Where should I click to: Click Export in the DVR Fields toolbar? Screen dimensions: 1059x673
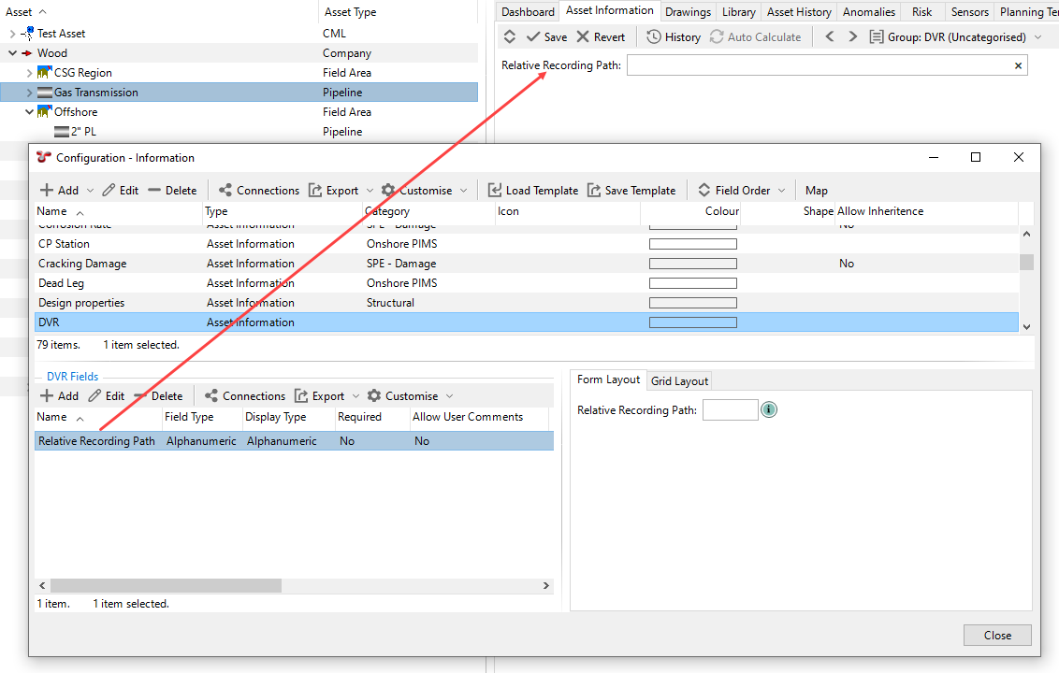point(319,396)
